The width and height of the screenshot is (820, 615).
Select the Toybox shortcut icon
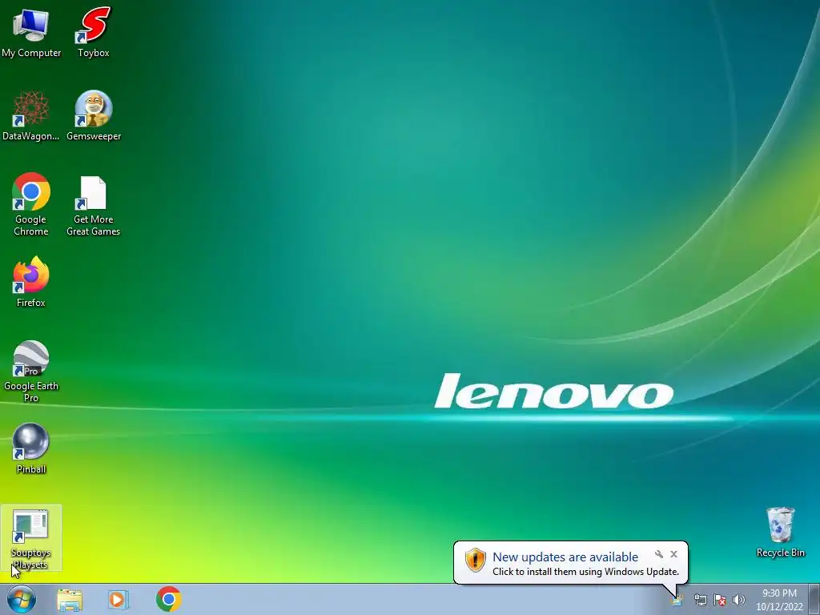coord(94,32)
